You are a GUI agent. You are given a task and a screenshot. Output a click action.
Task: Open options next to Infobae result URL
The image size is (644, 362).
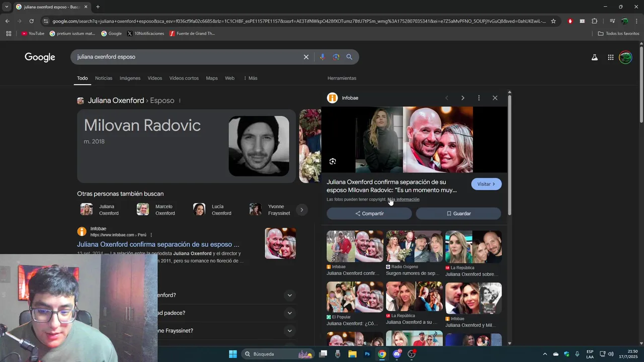click(x=151, y=235)
